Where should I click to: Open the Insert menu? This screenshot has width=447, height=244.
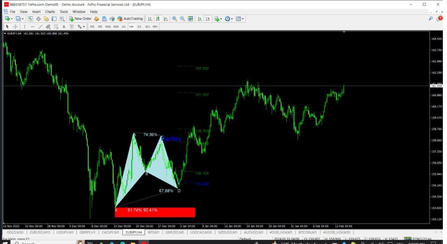[x=36, y=12]
